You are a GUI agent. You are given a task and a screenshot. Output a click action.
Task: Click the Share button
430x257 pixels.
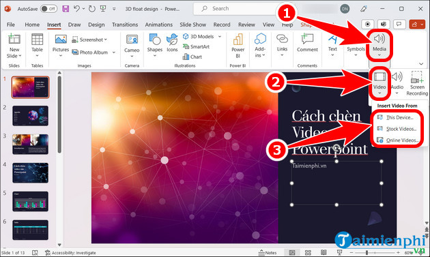(417, 24)
